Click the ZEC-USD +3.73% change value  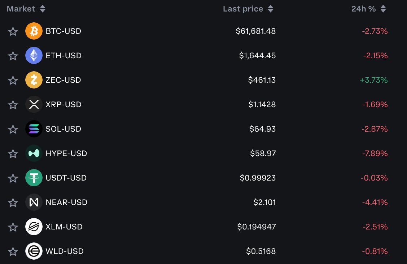point(373,80)
